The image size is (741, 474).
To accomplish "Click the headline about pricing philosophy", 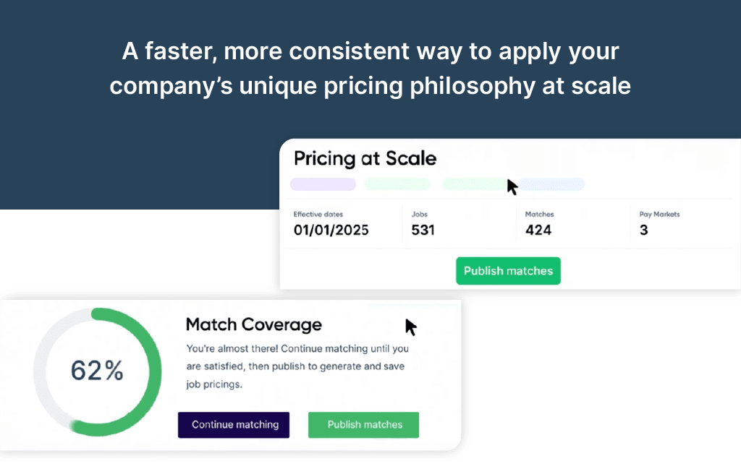I will 370,69.
